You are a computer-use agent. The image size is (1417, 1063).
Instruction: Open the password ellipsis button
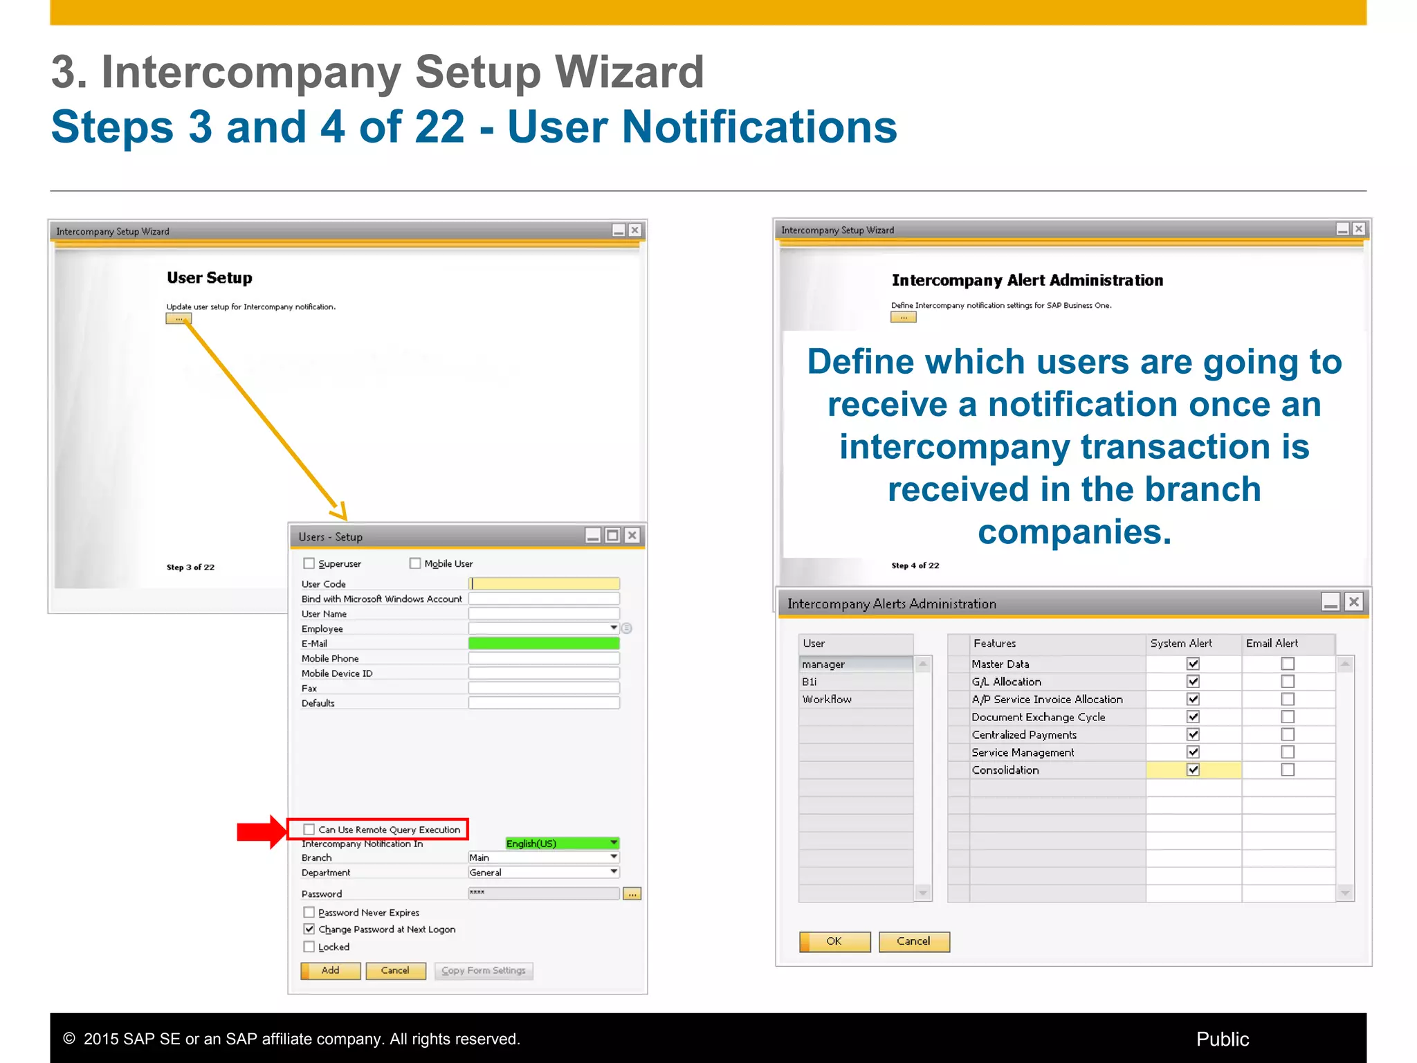coord(632,894)
